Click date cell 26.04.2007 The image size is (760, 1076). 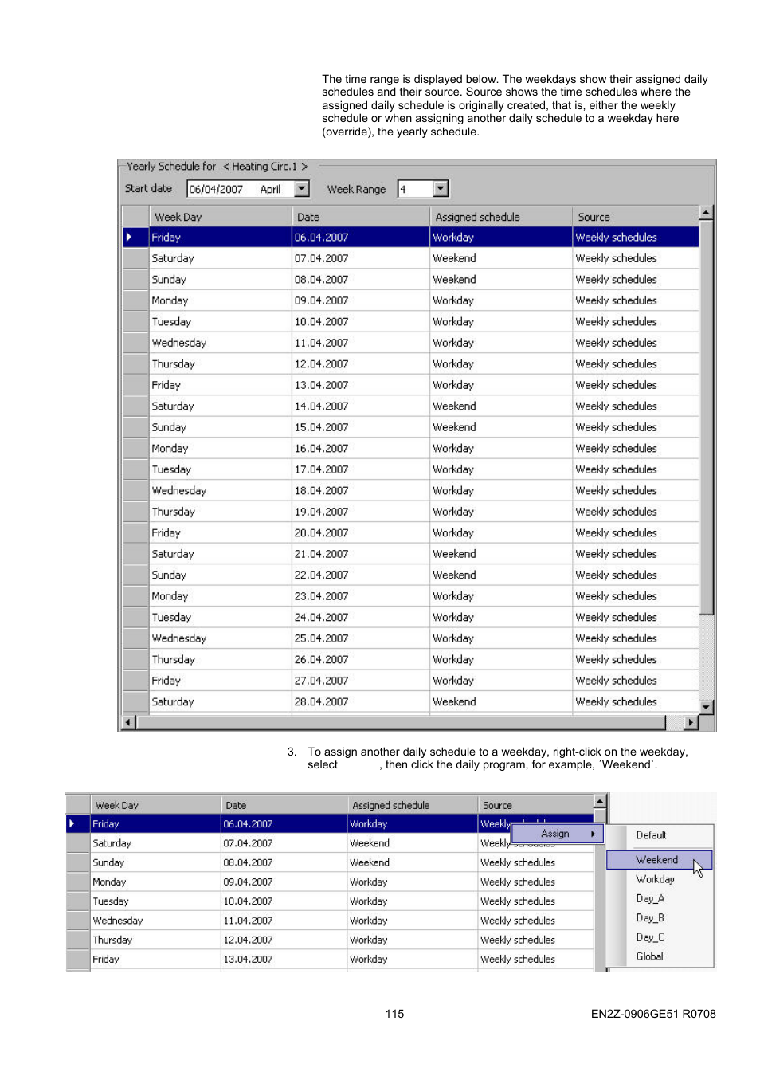point(361,660)
